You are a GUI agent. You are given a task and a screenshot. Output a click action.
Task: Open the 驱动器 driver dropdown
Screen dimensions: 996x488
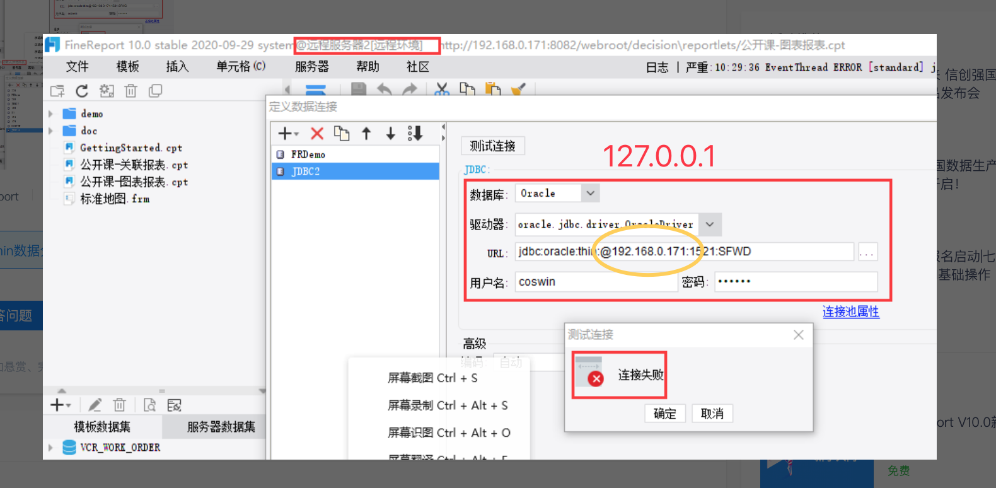coord(710,224)
